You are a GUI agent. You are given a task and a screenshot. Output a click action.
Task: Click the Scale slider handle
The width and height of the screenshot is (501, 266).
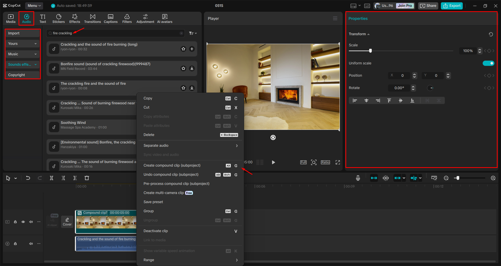click(370, 51)
